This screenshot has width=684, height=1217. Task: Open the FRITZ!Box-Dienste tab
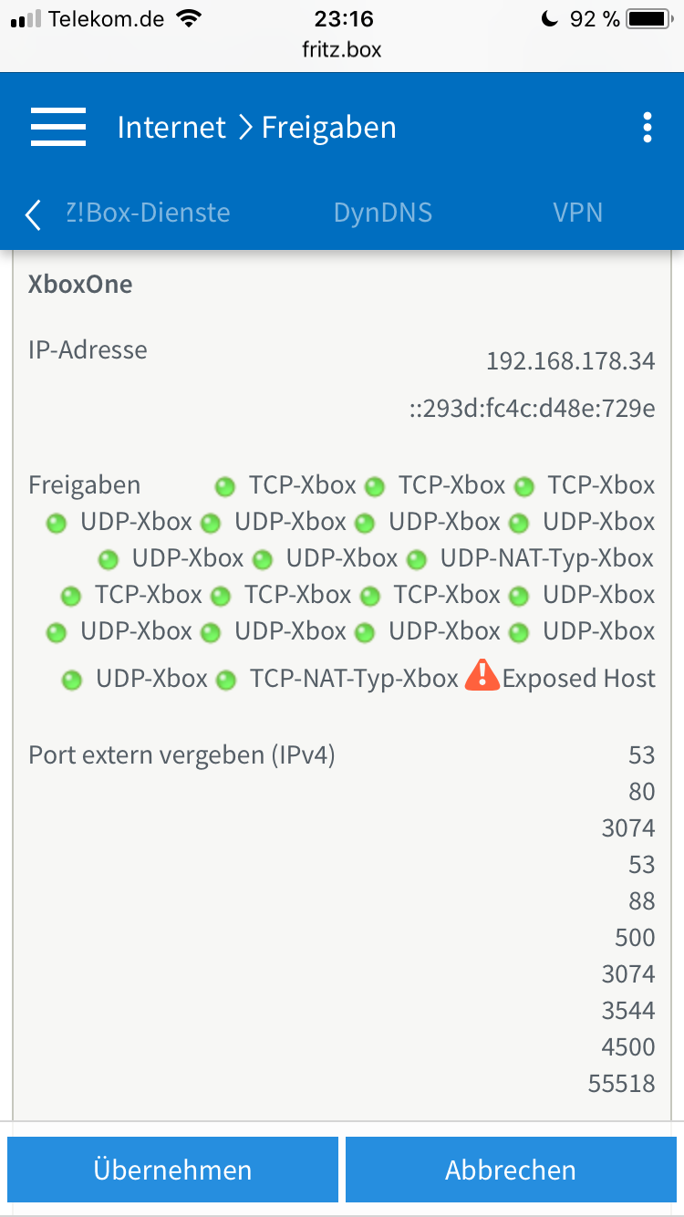pyautogui.click(x=148, y=213)
